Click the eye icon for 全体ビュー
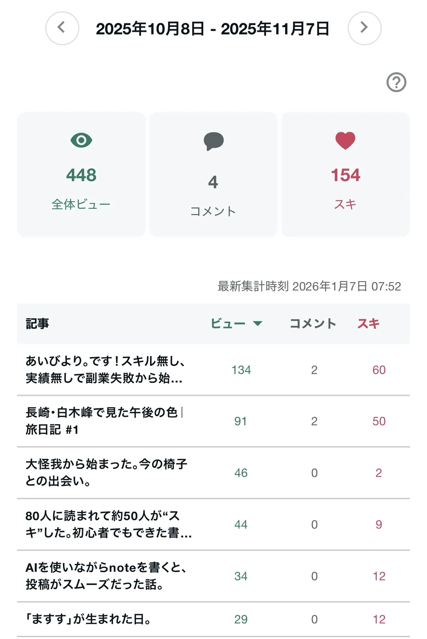The image size is (427, 639). (x=81, y=140)
